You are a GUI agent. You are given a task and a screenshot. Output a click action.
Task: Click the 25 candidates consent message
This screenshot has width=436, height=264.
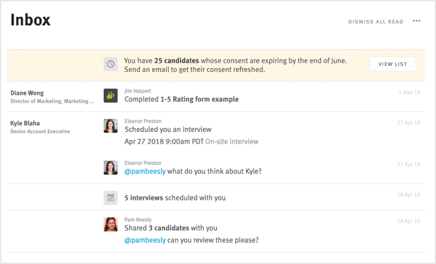point(236,65)
